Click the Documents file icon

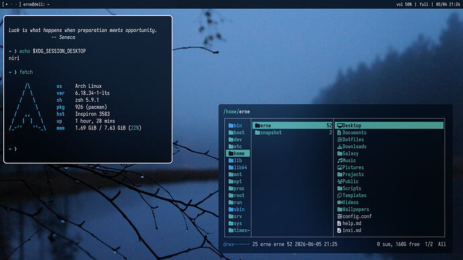coord(340,133)
